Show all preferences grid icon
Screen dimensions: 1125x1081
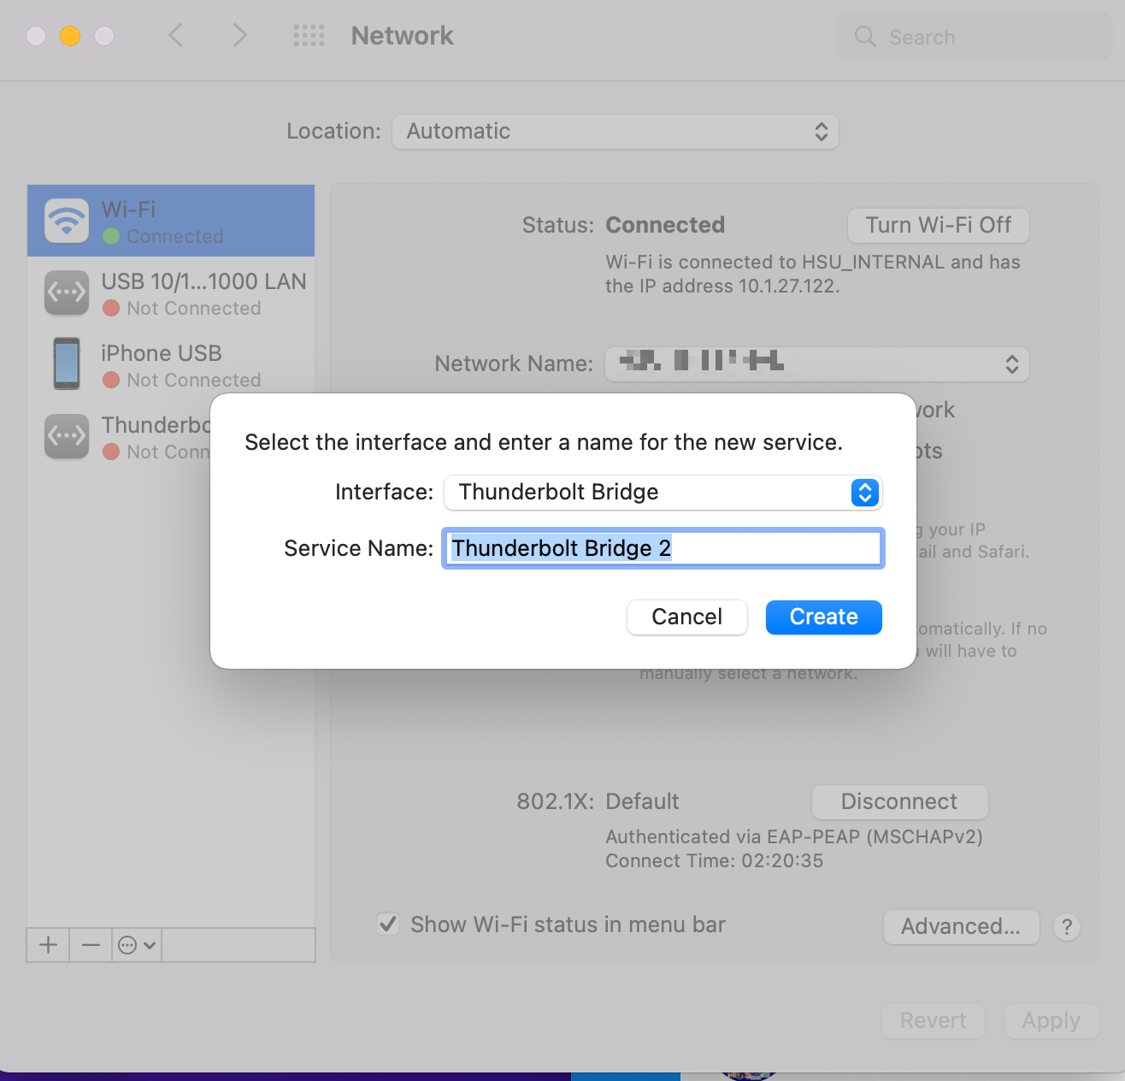309,36
